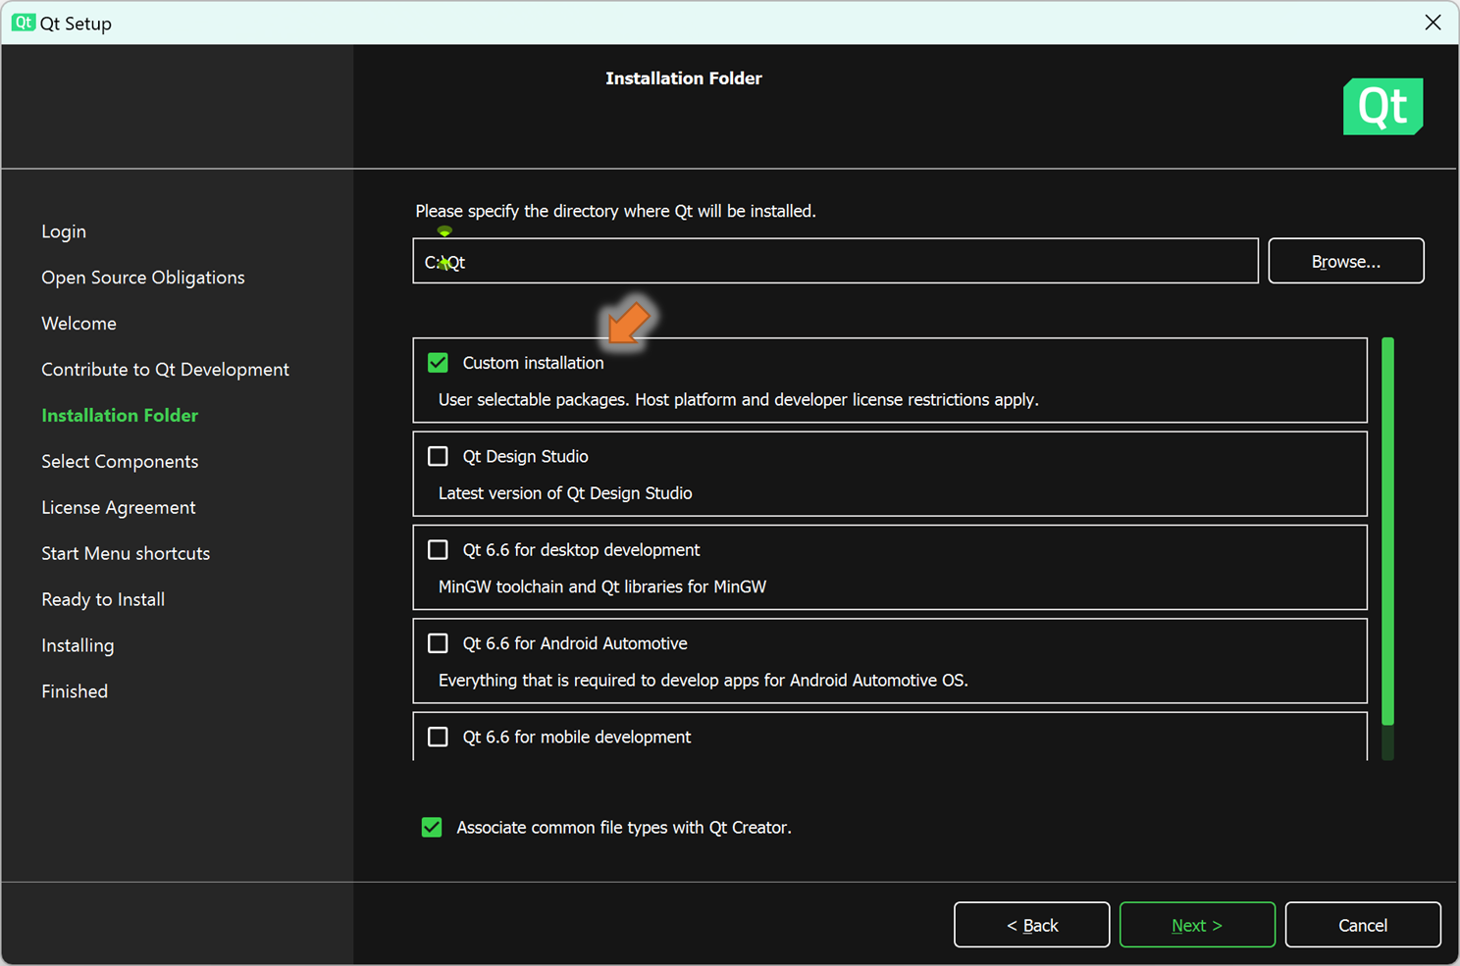Click the Browse... button
Screen dimensions: 1460x966
pyautogui.click(x=1345, y=261)
